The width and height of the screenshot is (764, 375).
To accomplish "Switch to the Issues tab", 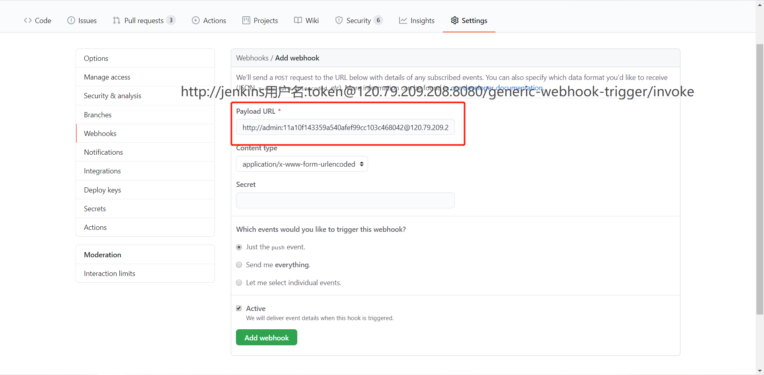I will point(82,20).
